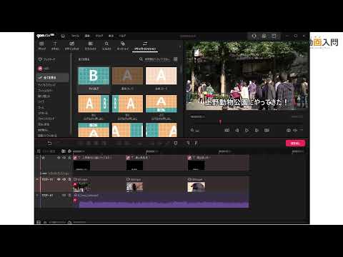343x257 pixels.
Task: Select the pale pink A transition thumbnail
Action: tap(161, 76)
